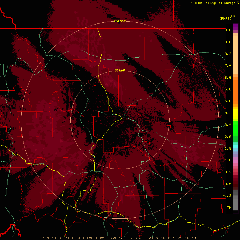Viewport: 240px width, 240px height.
Task: Click the 8.2 legend value
Action: (228, 54)
